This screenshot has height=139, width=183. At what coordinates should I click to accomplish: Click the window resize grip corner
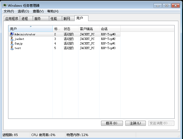[x=179, y=136]
